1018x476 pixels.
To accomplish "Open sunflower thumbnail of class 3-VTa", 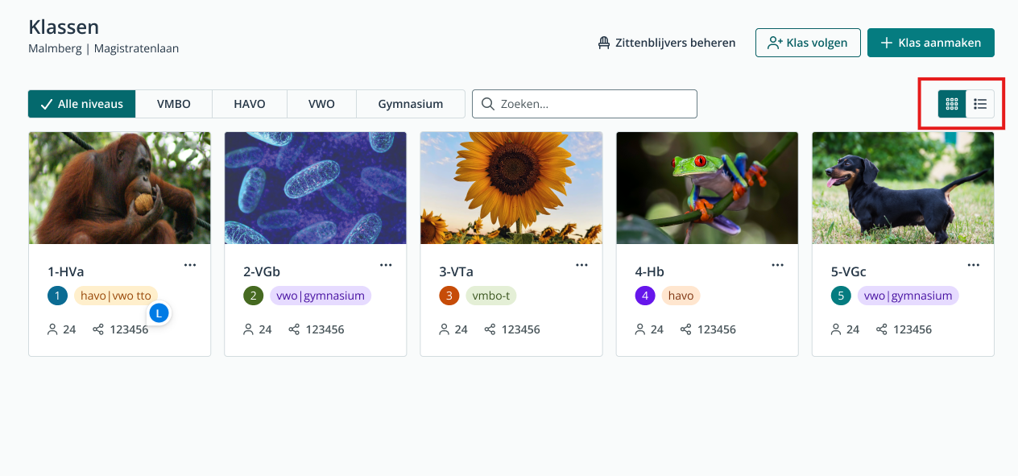I will (511, 188).
